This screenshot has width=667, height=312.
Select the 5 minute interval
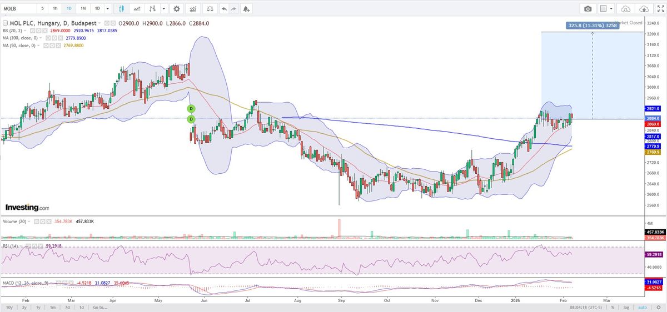(42, 8)
